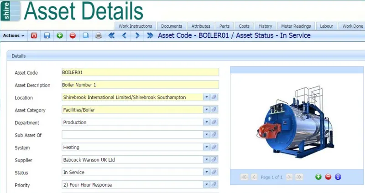The height and width of the screenshot is (193, 365).
Task: Click the Asset Category field Facilities/Boiler
Action: click(x=132, y=109)
